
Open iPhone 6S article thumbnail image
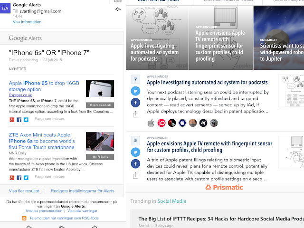100,89
